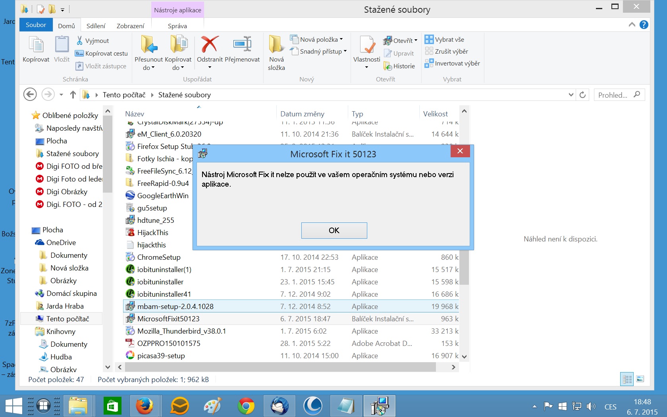
Task: Select all with Vybrat vše
Action: coord(444,39)
